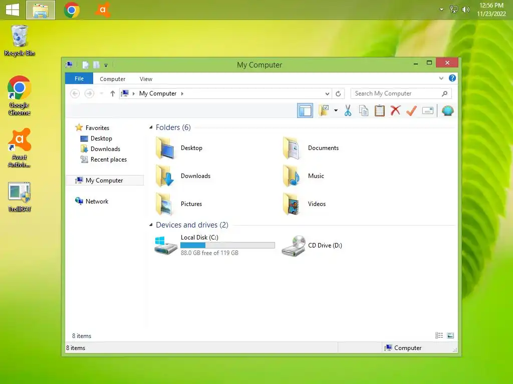Image resolution: width=513 pixels, height=384 pixels.
Task: Click the volume speaker tray icon
Action: [465, 9]
